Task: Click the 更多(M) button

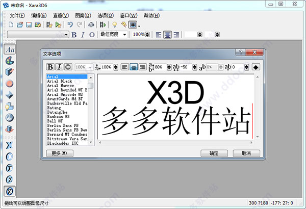Action: coord(60,153)
